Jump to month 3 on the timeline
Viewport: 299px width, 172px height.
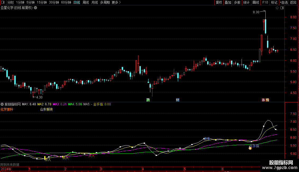coord(101,169)
